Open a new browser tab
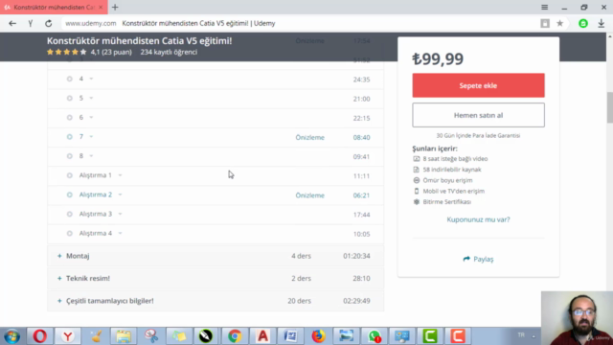This screenshot has height=345, width=613. 115,7
